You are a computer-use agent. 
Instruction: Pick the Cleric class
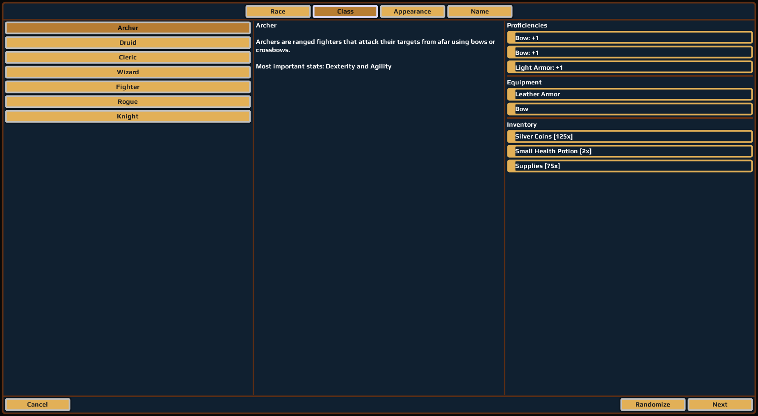[128, 57]
